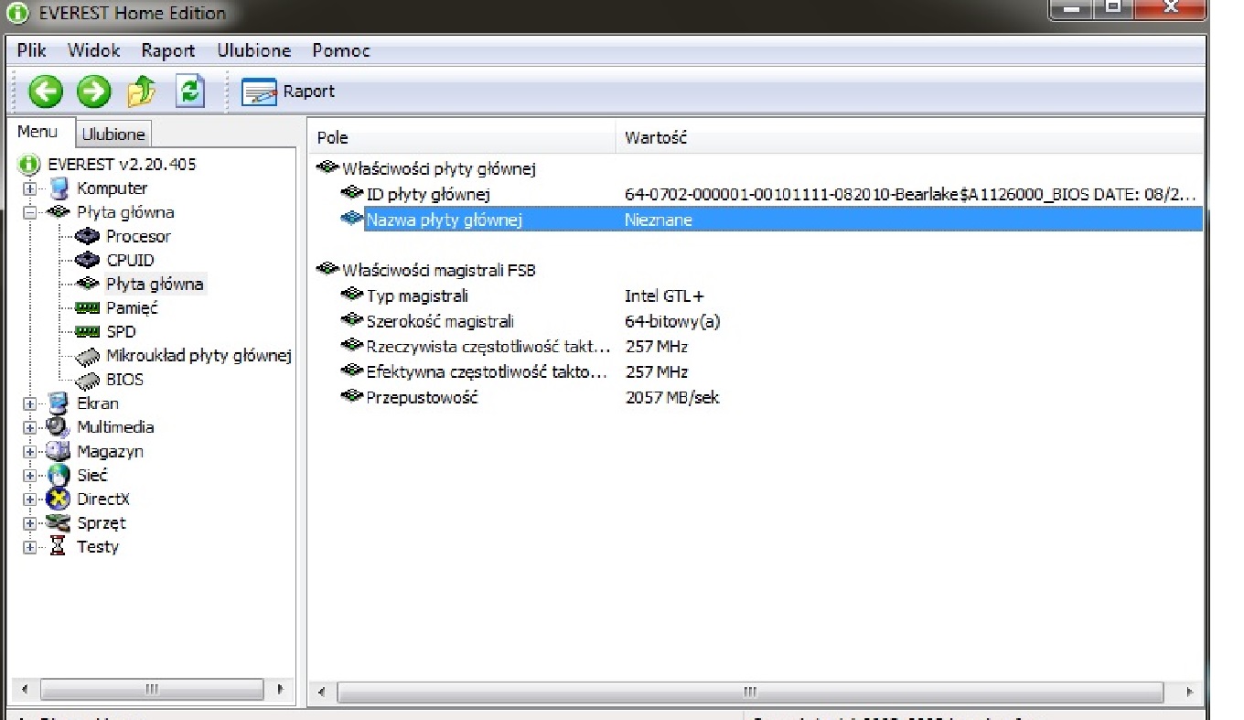The height and width of the screenshot is (720, 1244).
Task: Click the Pamięć memory module icon
Action: [x=88, y=308]
